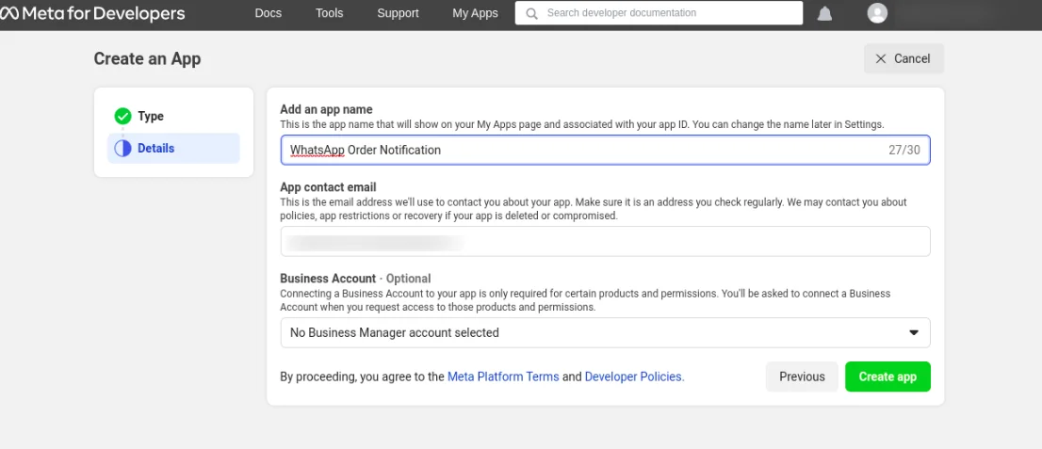This screenshot has width=1042, height=449.
Task: Open the notifications bell
Action: pyautogui.click(x=824, y=13)
